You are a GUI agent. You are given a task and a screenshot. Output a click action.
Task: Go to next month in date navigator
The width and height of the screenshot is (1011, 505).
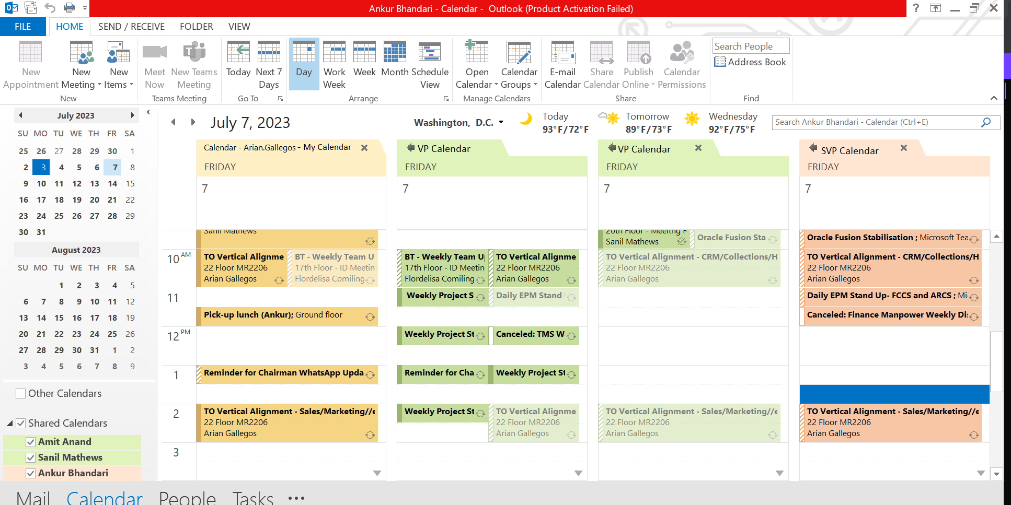click(132, 115)
